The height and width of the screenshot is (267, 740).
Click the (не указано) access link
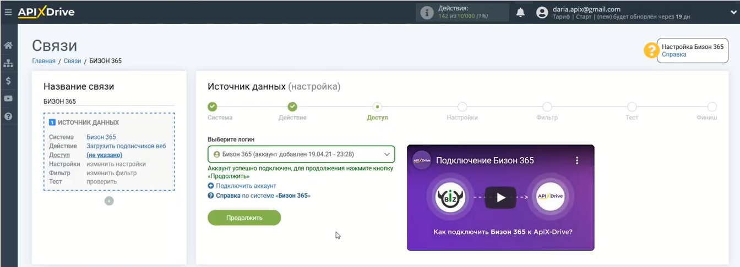click(x=104, y=155)
